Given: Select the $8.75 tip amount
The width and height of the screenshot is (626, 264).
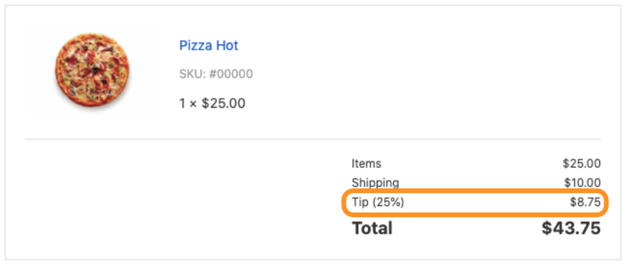Looking at the screenshot, I should (x=585, y=202).
